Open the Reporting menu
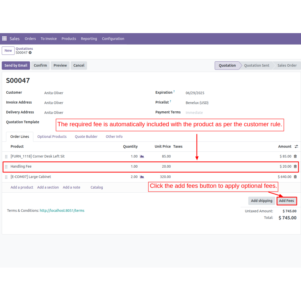The width and height of the screenshot is (301, 301). [x=89, y=39]
